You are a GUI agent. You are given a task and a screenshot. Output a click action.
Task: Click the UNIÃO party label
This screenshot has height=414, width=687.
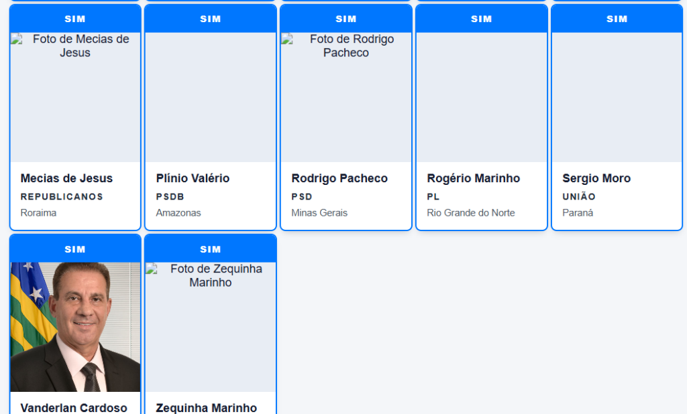[x=579, y=197]
